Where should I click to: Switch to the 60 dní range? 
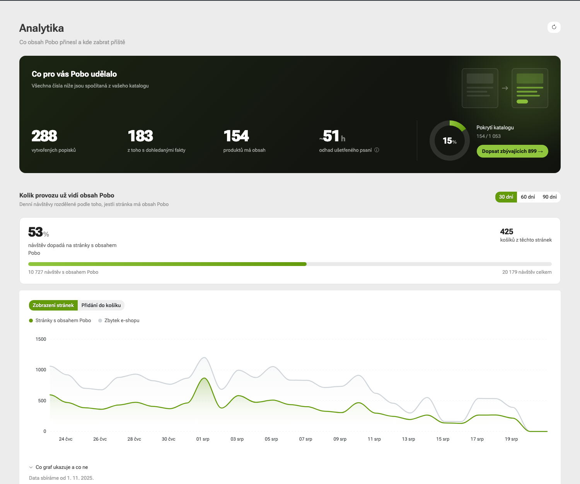pos(528,197)
